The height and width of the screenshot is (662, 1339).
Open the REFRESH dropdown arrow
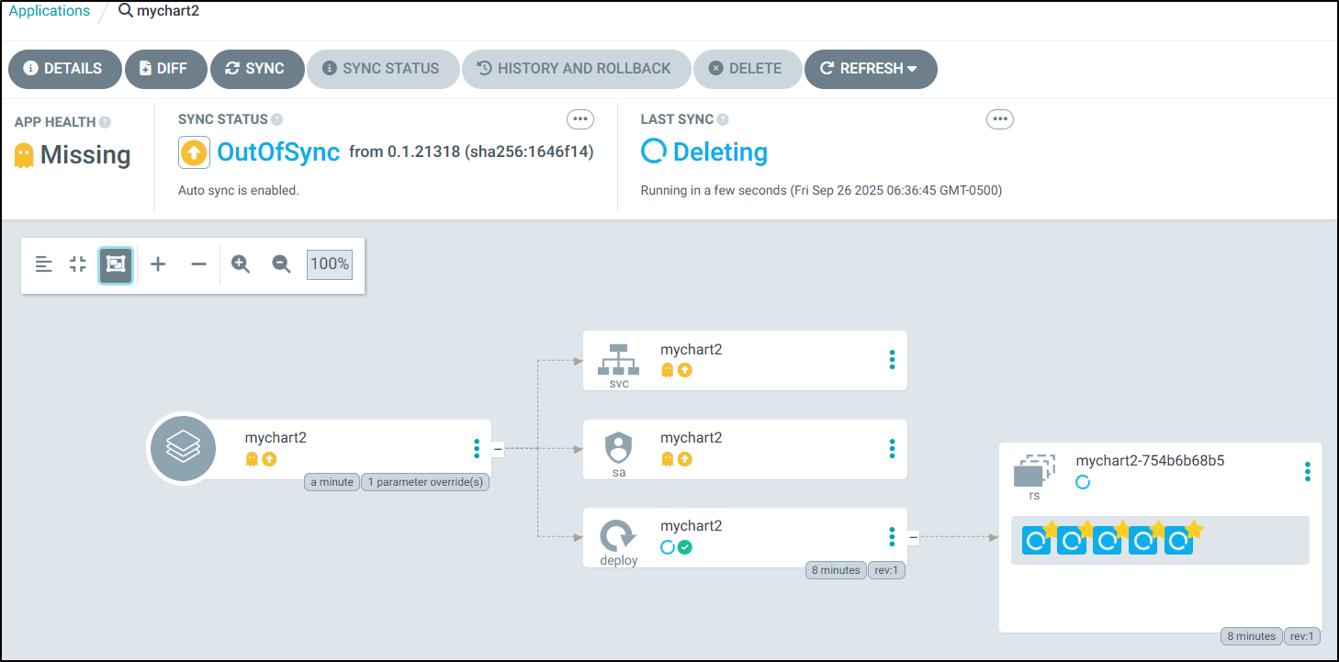[912, 69]
